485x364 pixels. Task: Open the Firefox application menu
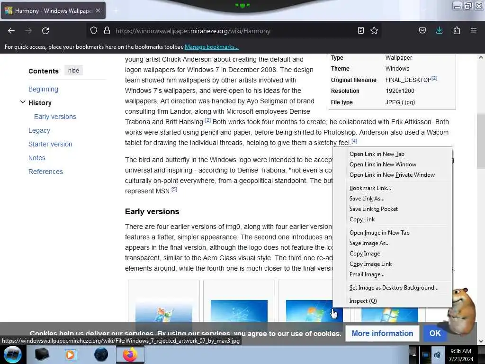(474, 31)
